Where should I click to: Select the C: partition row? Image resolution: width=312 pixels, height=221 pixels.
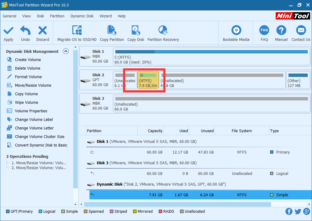point(200,152)
